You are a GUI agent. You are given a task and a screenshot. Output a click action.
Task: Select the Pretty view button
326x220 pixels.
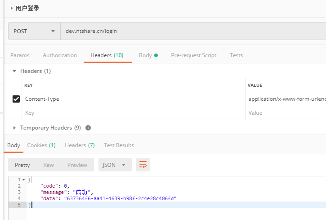tap(22, 165)
